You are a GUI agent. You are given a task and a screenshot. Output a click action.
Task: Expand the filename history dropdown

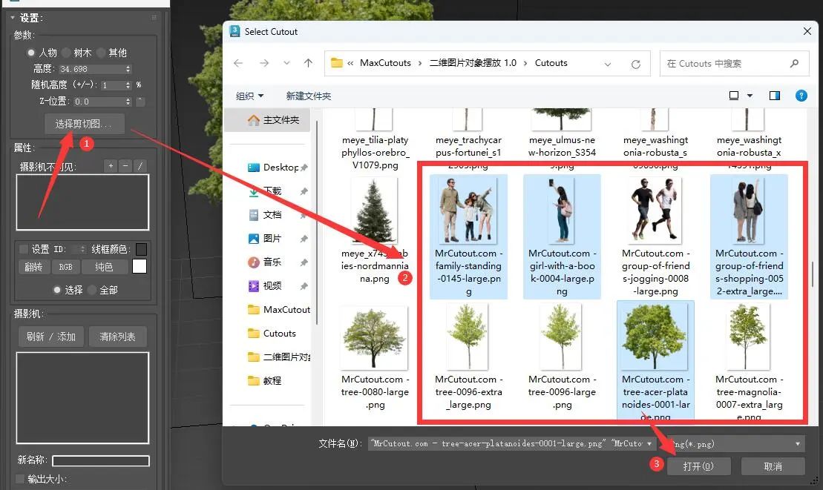650,444
